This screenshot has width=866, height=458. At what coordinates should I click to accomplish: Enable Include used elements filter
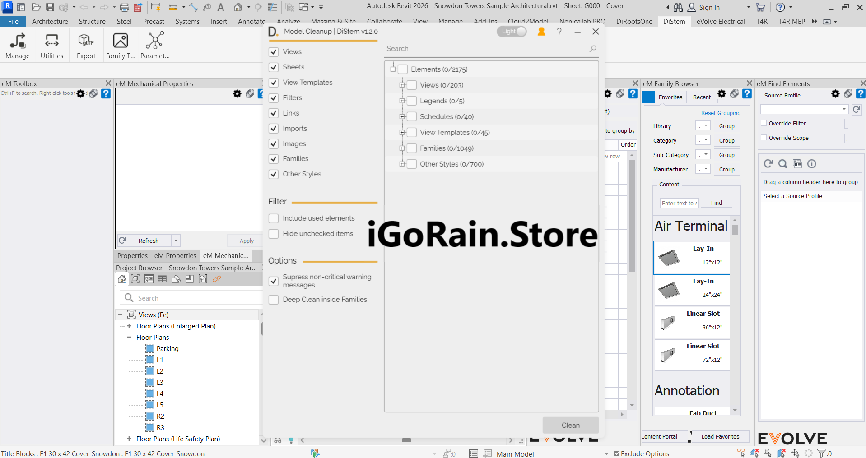pos(273,218)
